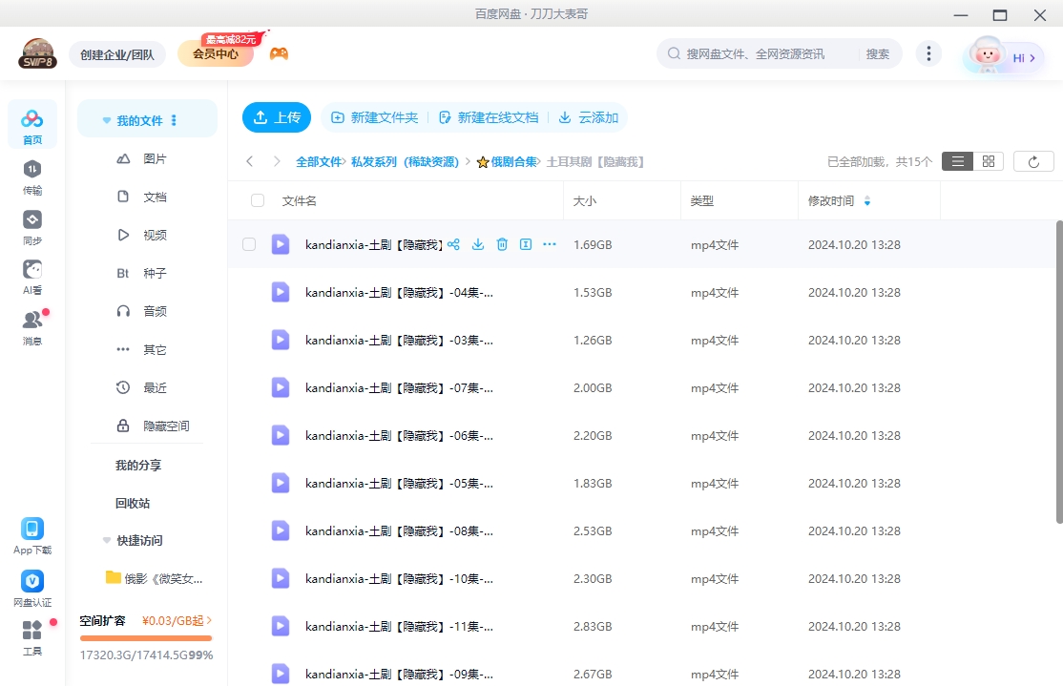This screenshot has width=1063, height=686.
Task: Switch to grid view layout
Action: 988,160
